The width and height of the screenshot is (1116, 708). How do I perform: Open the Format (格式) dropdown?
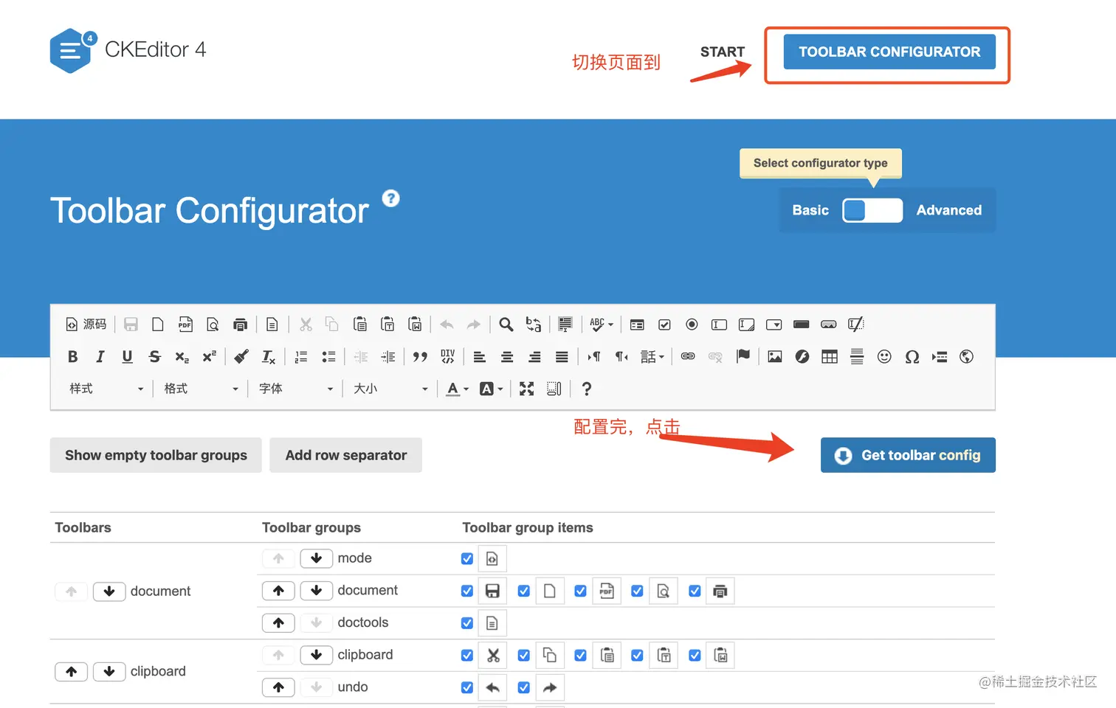[x=201, y=389]
